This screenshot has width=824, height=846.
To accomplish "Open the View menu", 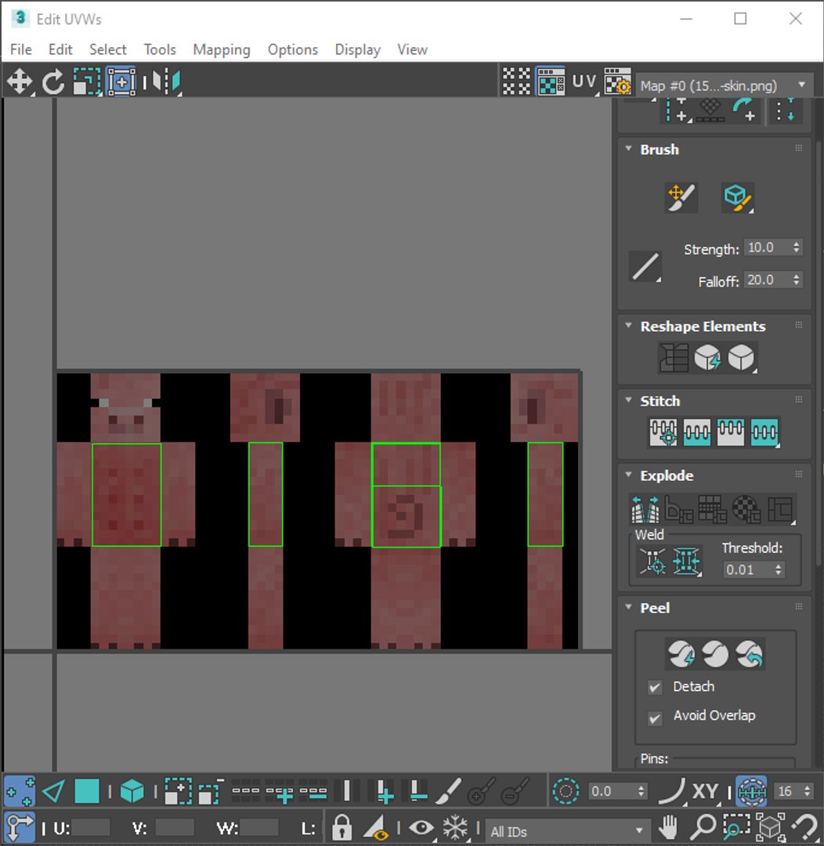I will click(x=413, y=49).
